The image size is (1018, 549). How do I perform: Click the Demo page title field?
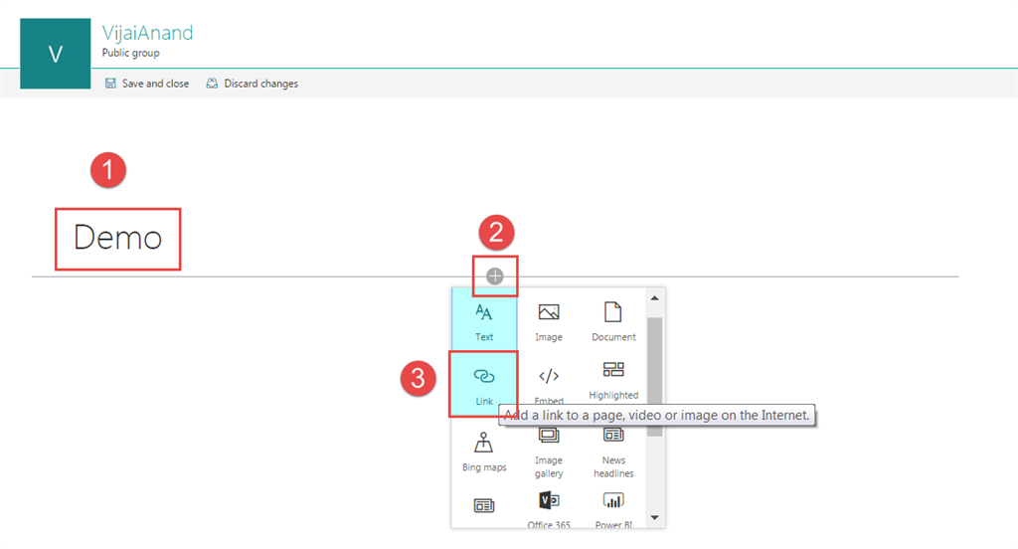pos(117,238)
